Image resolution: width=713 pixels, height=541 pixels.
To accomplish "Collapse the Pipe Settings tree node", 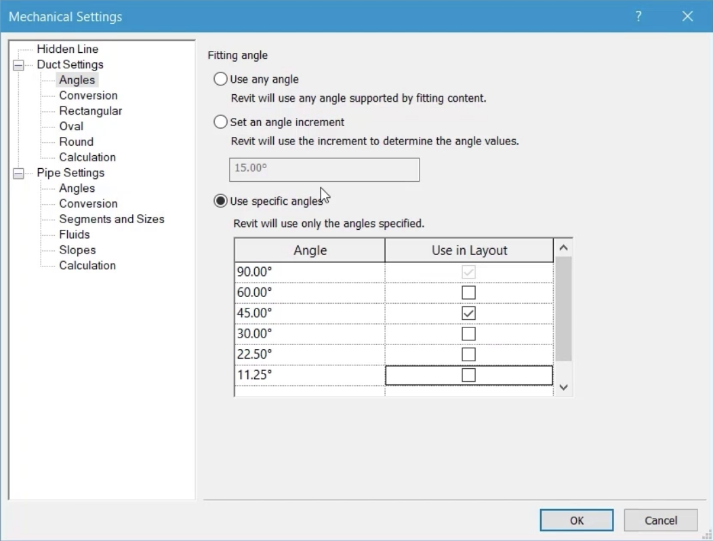I will tap(18, 174).
